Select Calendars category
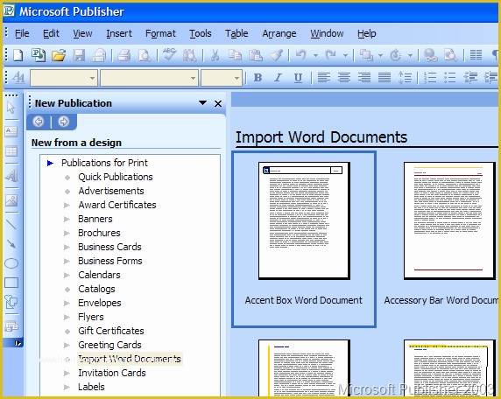Viewport: 501px width, 399px height. coord(99,275)
